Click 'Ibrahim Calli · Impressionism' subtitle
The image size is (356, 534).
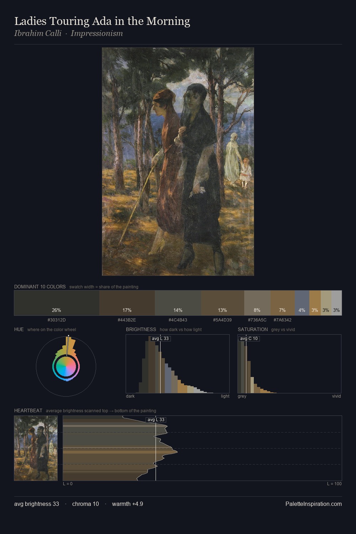coord(68,33)
